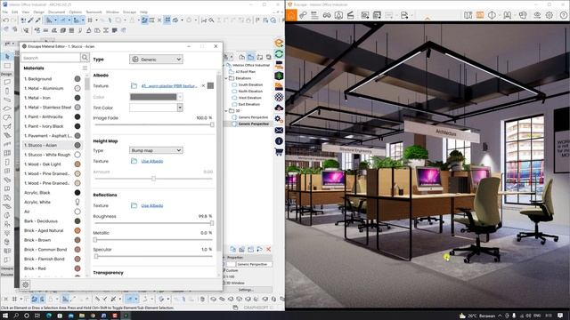The width and height of the screenshot is (570, 320).
Task: Click the Materials search input field
Action: (51, 58)
